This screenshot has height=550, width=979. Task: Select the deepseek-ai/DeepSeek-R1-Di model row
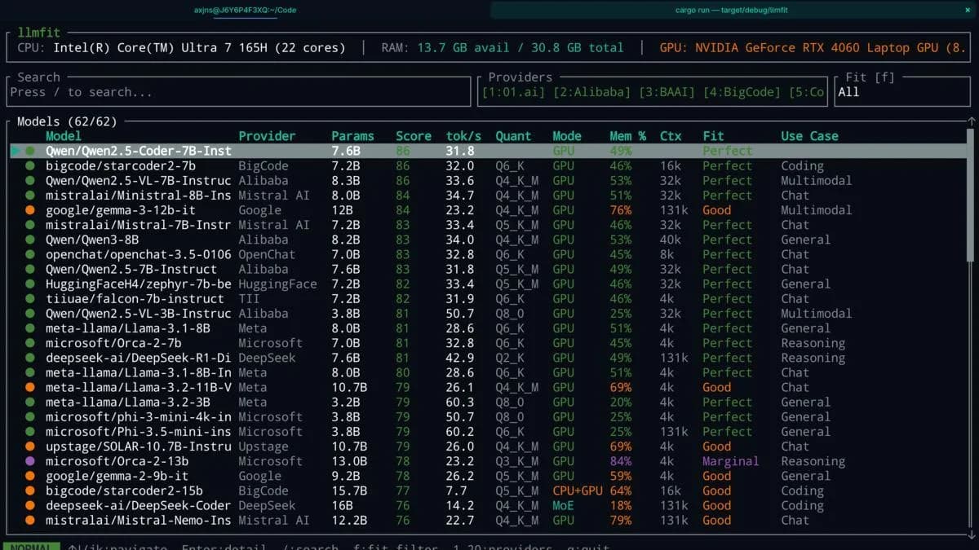[x=487, y=358]
